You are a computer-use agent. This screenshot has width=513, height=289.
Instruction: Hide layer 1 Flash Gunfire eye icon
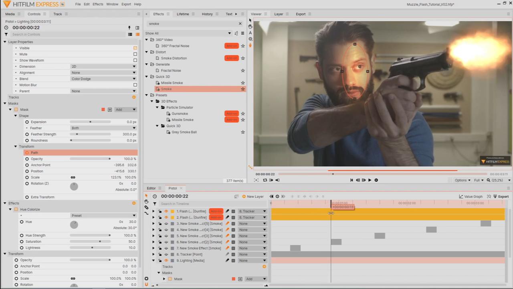coord(166,211)
